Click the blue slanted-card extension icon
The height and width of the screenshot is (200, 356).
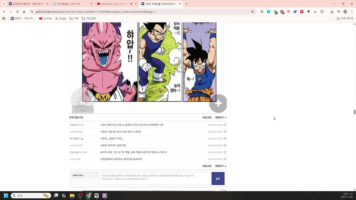click(295, 12)
